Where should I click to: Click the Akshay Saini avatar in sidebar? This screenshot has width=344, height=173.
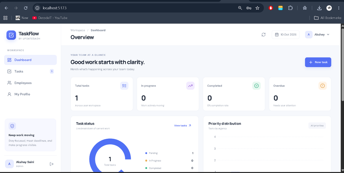(9, 164)
